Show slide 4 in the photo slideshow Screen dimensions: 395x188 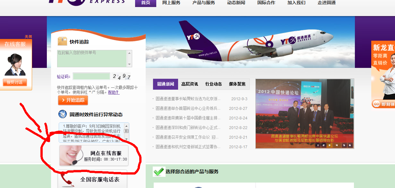pos(337,145)
